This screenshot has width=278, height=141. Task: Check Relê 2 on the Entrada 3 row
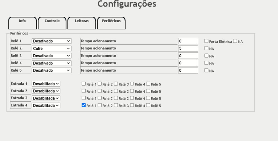(x=100, y=98)
